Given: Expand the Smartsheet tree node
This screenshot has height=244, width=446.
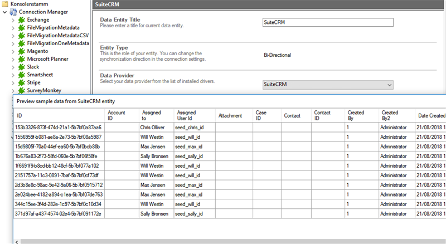Looking at the screenshot, I should (x=13, y=74).
